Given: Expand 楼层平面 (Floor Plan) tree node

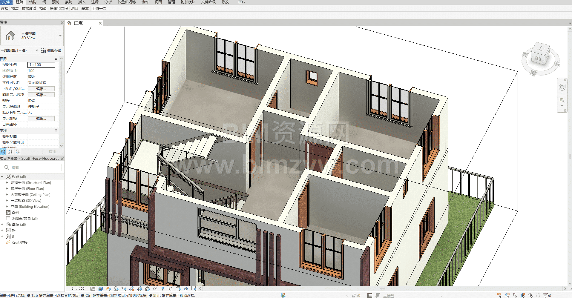Looking at the screenshot, I should click(x=7, y=189).
